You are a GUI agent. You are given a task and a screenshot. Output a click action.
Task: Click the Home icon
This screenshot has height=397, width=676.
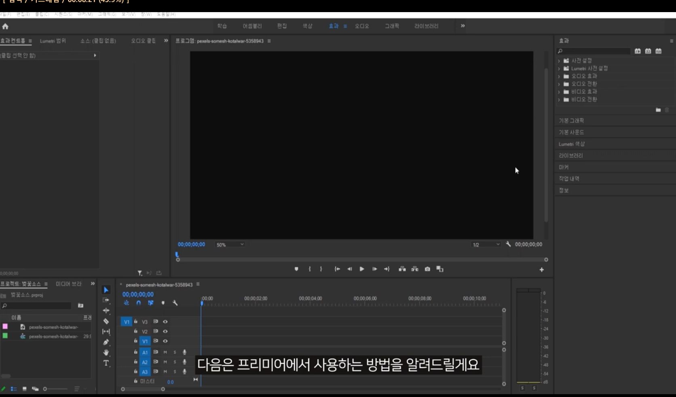[5, 26]
